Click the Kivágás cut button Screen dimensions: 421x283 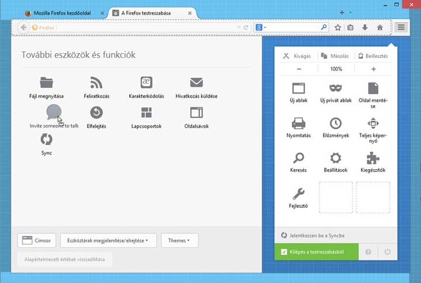(298, 55)
